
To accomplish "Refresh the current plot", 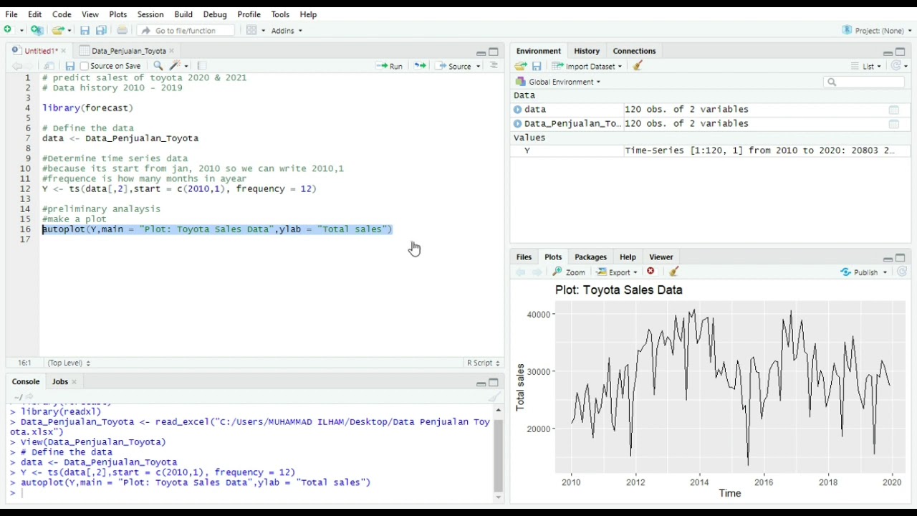I will [902, 272].
